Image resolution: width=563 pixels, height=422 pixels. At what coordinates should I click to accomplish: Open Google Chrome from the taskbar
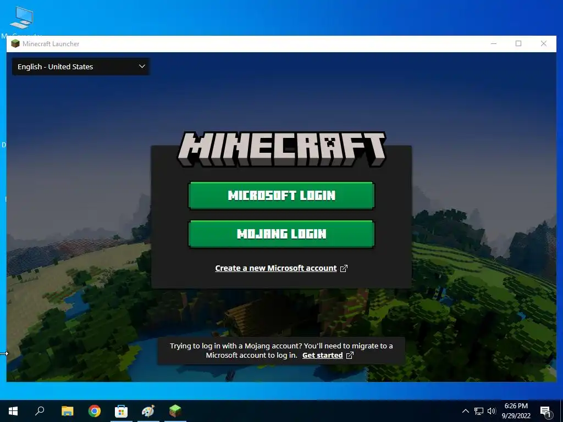click(95, 411)
